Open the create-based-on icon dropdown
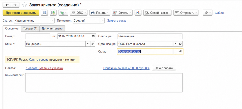242x109 pixels. tap(64, 13)
